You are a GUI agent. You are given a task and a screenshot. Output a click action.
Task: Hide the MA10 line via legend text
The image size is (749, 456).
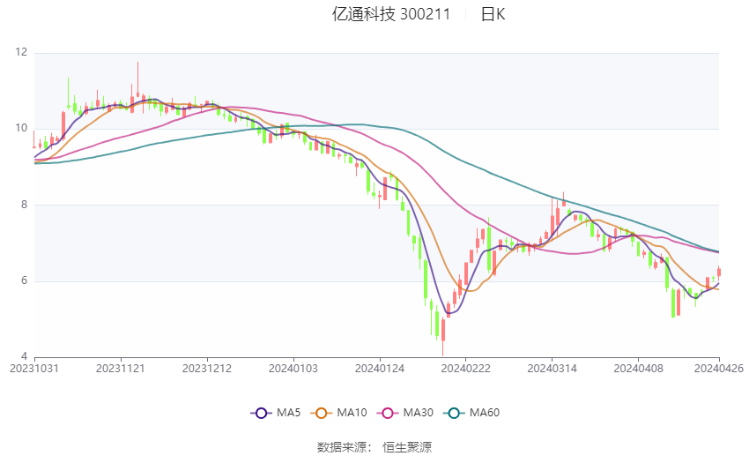point(352,412)
